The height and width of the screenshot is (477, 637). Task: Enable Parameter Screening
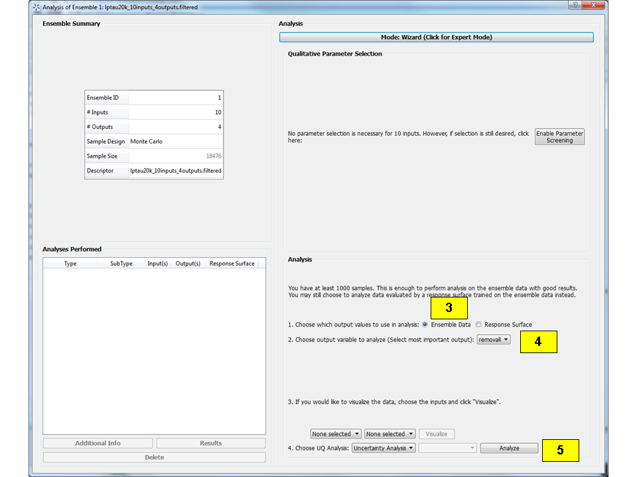pyautogui.click(x=559, y=136)
